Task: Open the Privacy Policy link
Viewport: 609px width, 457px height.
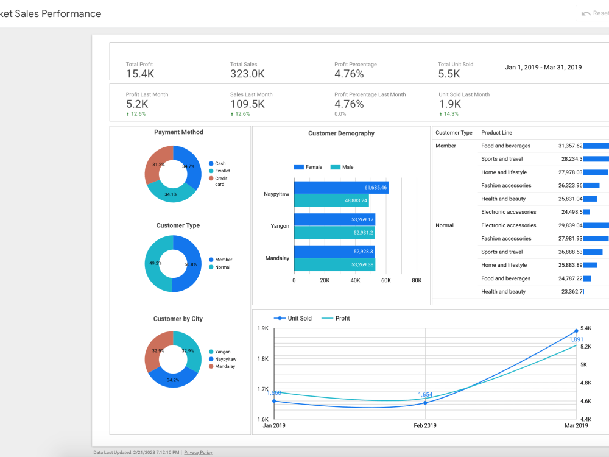Action: click(x=198, y=452)
